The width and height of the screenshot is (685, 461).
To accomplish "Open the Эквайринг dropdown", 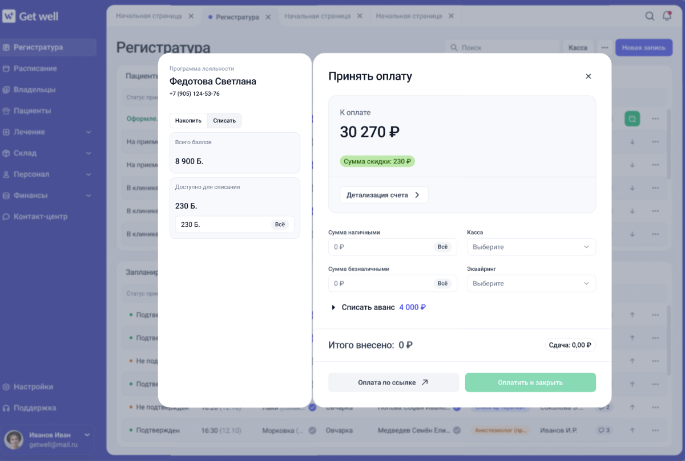I will tap(531, 283).
